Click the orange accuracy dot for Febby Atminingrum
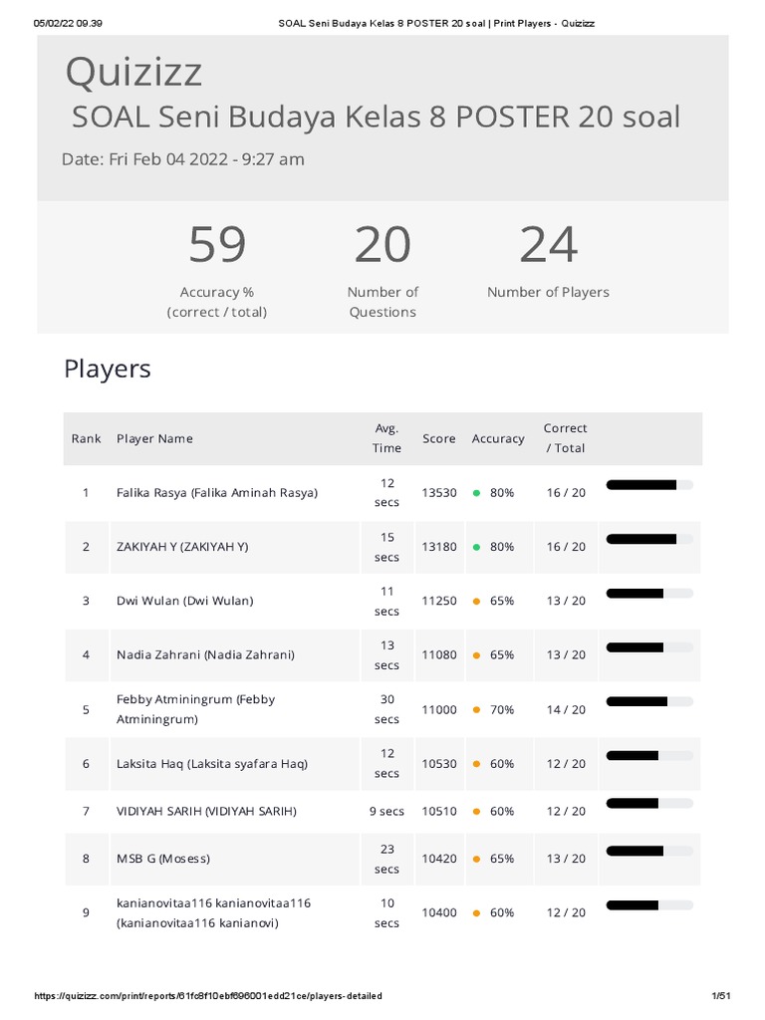The width and height of the screenshot is (765, 1020). (x=476, y=710)
